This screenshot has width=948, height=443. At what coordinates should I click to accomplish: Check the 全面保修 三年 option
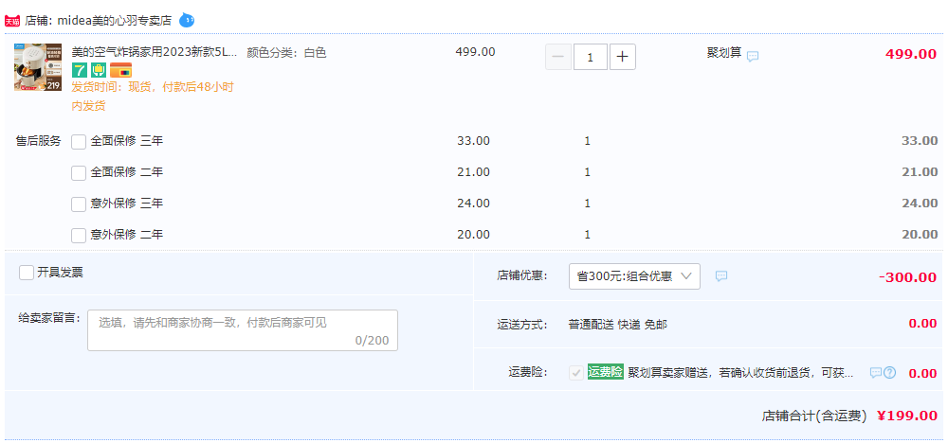tap(79, 142)
